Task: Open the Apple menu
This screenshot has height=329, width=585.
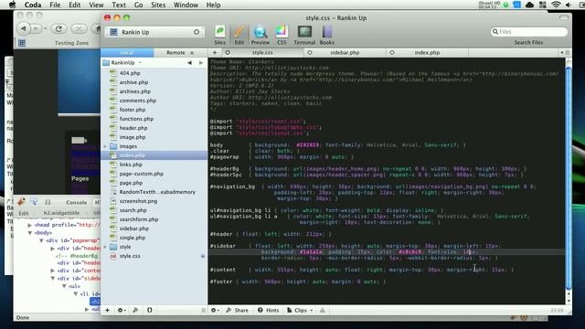Action: point(13,5)
